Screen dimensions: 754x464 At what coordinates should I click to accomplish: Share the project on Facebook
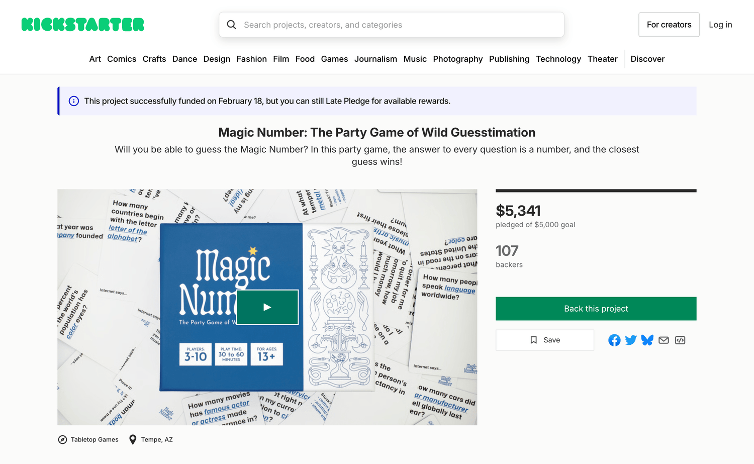tap(614, 340)
